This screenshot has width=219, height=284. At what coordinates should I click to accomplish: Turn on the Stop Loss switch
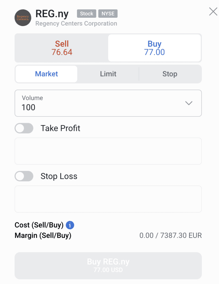coord(24,176)
